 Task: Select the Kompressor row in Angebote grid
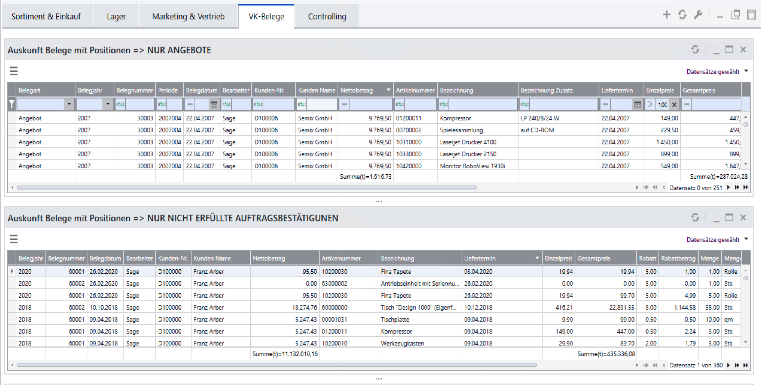[x=374, y=118]
